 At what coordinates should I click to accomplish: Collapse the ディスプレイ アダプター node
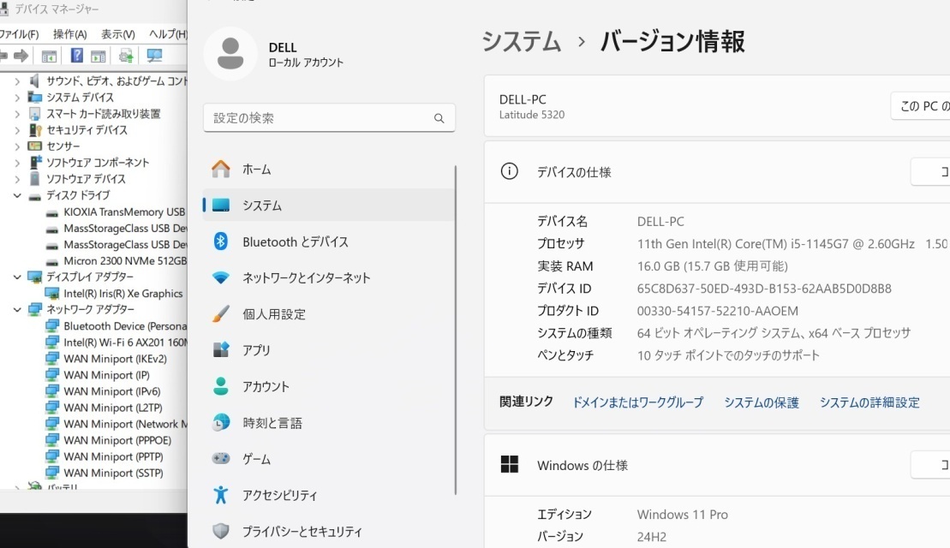click(17, 277)
